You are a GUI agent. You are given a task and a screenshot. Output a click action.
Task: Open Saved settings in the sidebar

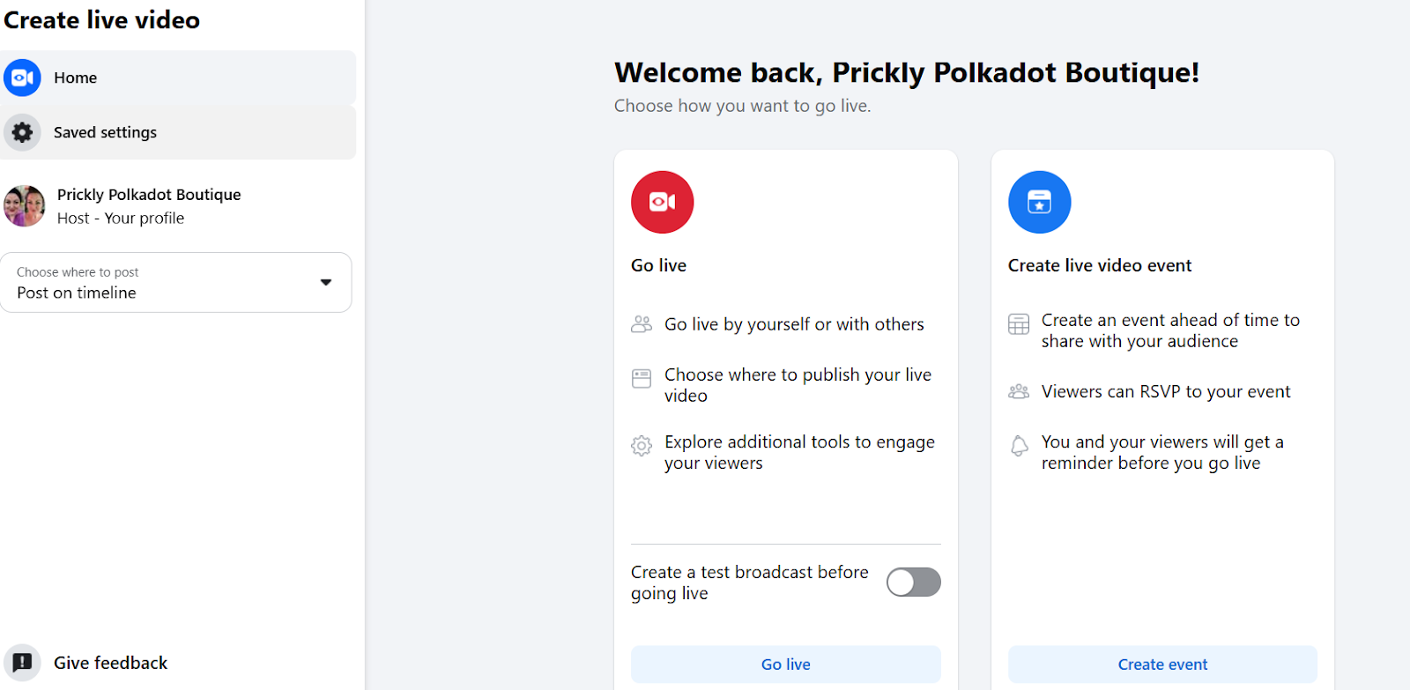pyautogui.click(x=105, y=132)
